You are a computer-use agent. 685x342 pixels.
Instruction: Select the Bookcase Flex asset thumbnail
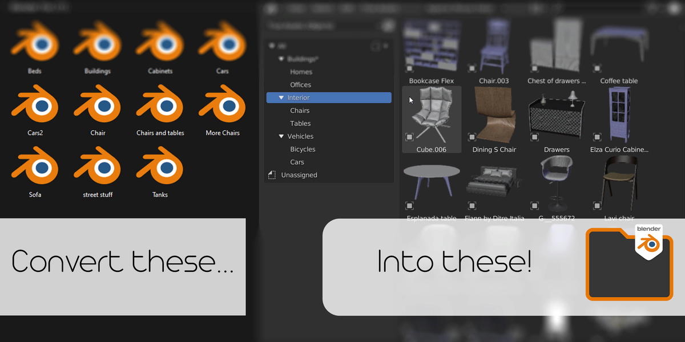432,46
